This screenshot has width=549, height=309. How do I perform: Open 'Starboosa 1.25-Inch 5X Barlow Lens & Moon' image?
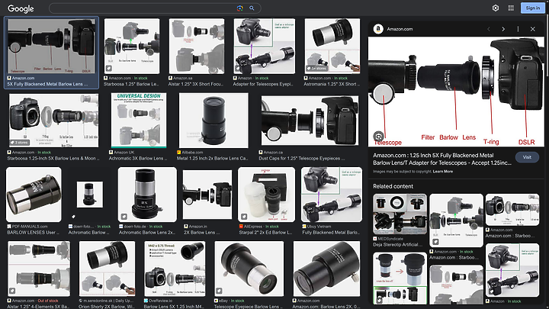pos(53,121)
